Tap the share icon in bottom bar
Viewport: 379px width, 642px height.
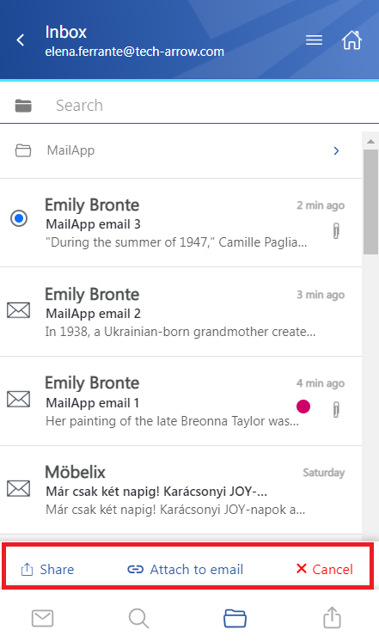332,617
